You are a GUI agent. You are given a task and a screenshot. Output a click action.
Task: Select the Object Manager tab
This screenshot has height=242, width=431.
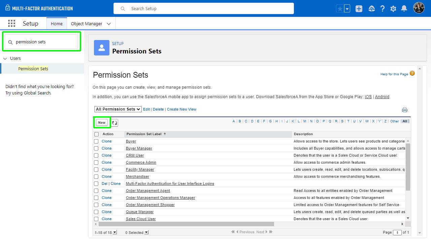click(87, 24)
